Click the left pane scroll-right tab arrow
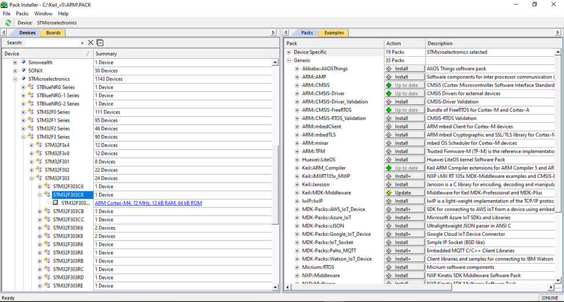 click(273, 33)
